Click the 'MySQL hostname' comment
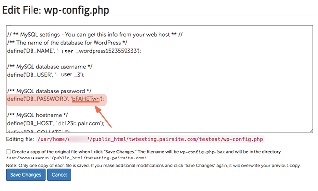The width and height of the screenshot is (318, 191). click(38, 115)
